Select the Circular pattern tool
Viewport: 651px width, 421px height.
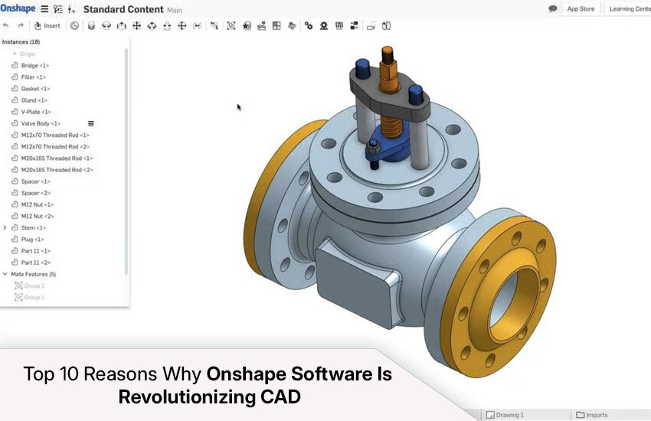292,26
